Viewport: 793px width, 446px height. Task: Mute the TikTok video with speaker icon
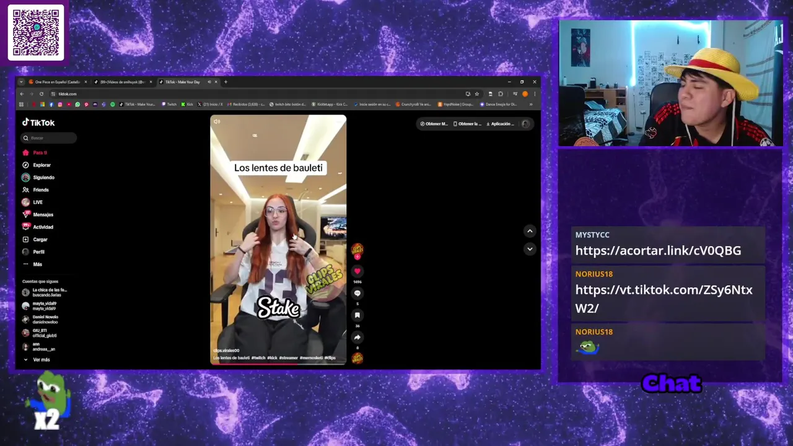point(216,121)
